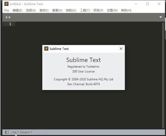Expand the tab list dropdown arrow
Viewport: 166px width, 136px height.
160,17
